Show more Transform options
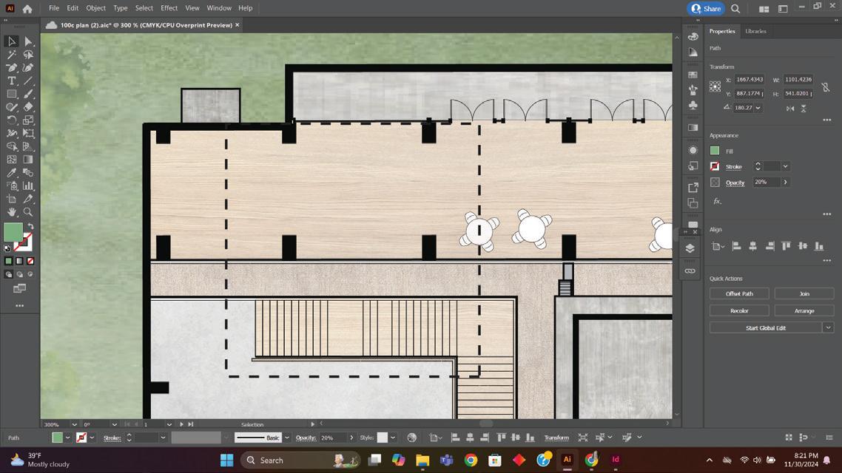842x473 pixels. pos(827,120)
